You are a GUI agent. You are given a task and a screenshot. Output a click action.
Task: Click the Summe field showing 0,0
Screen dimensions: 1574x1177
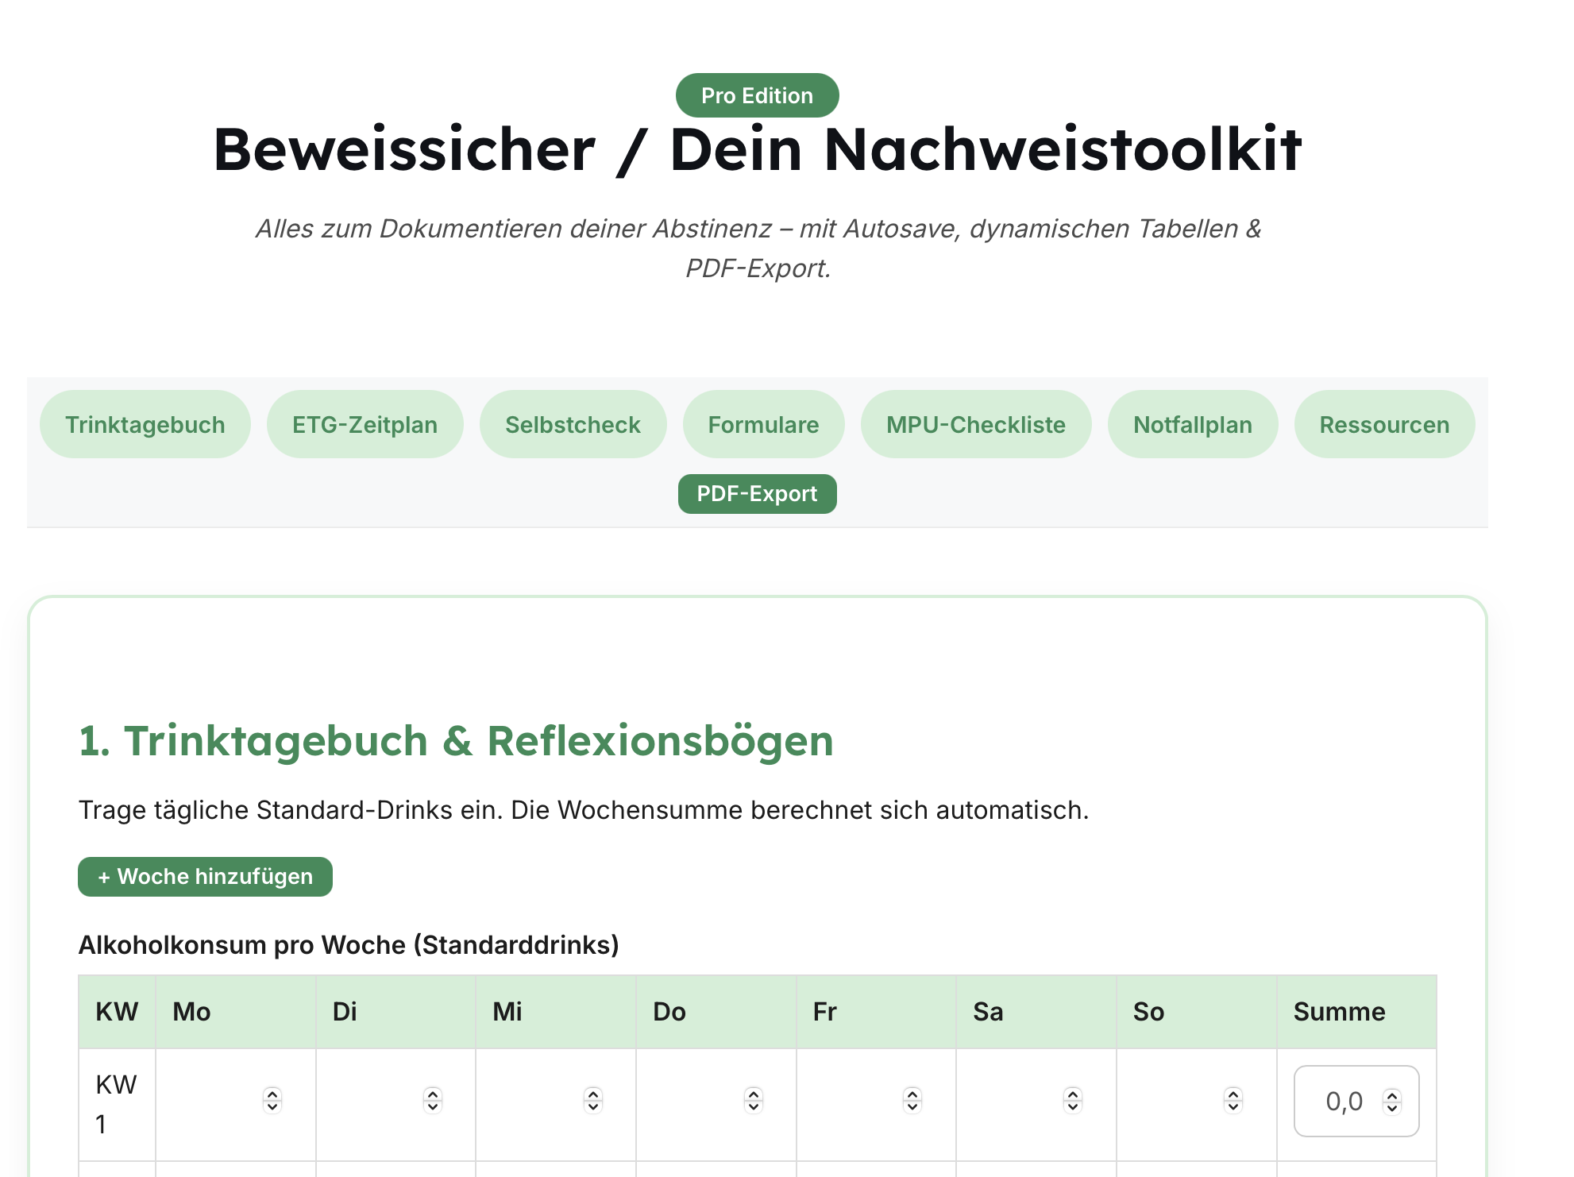[1356, 1101]
